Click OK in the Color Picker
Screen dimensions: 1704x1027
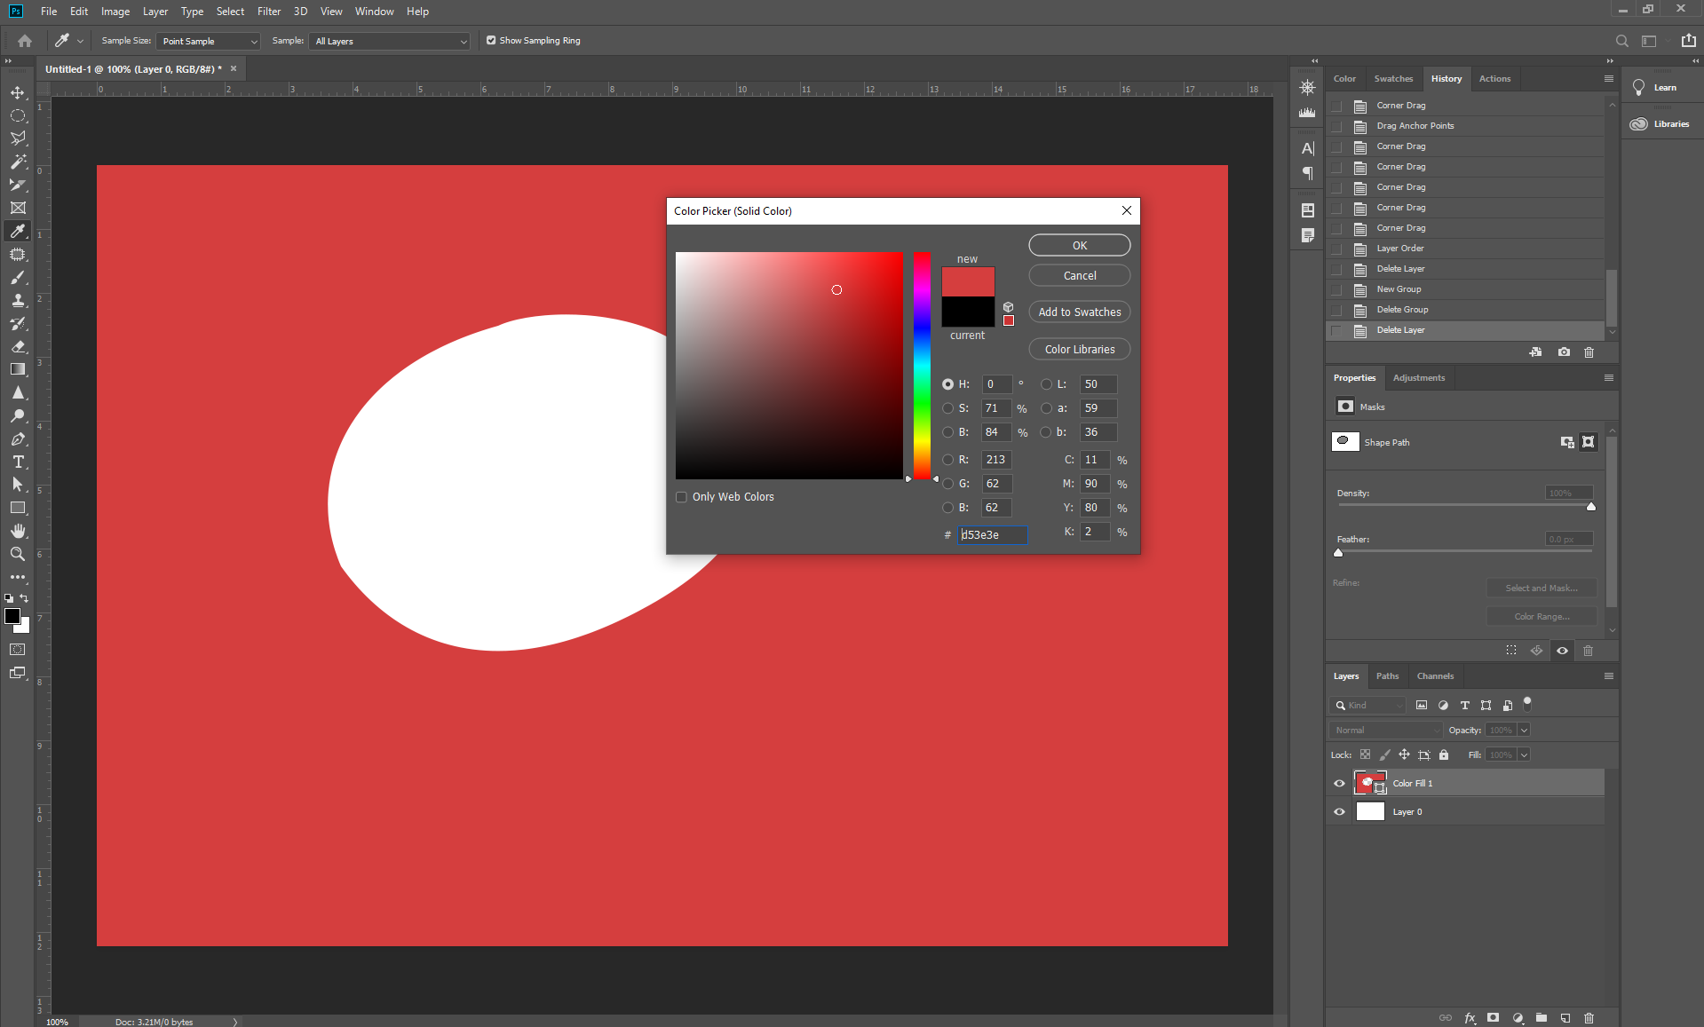(x=1079, y=246)
